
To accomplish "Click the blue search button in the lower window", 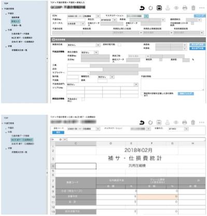I will tap(58, 132).
